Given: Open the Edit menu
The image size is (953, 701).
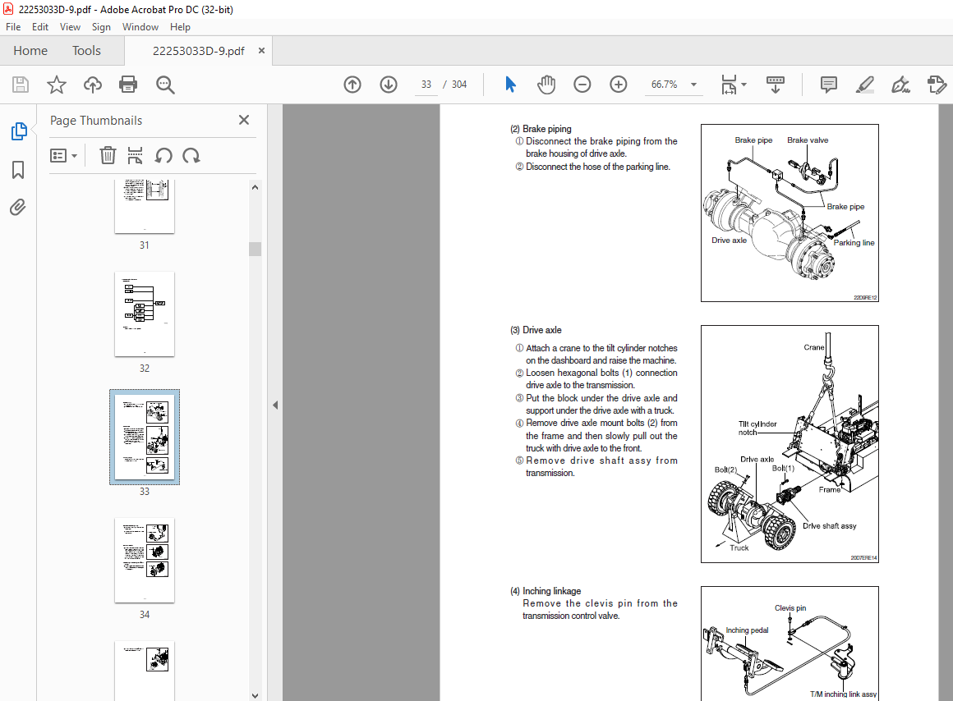Looking at the screenshot, I should coord(40,27).
